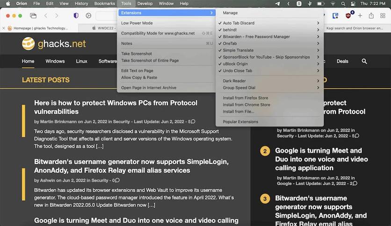Toggle Bitwarden - Free Password Manager extension
The height and width of the screenshot is (226, 391).
pyautogui.click(x=269, y=36)
